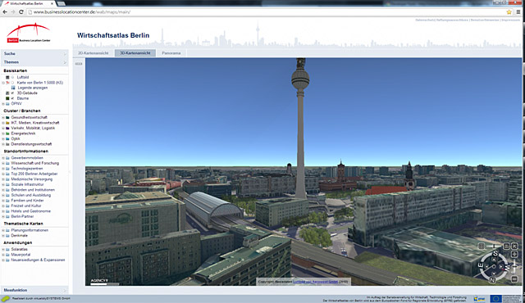Pan the 3D view toward west
The height and width of the screenshot is (303, 525).
[501, 267]
